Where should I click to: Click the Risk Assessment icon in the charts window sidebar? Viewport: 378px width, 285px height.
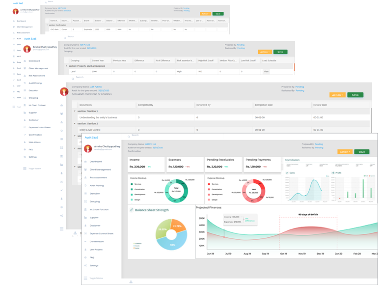tap(85, 177)
